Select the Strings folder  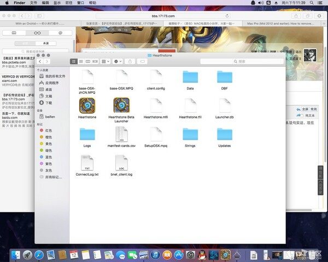pyautogui.click(x=190, y=134)
